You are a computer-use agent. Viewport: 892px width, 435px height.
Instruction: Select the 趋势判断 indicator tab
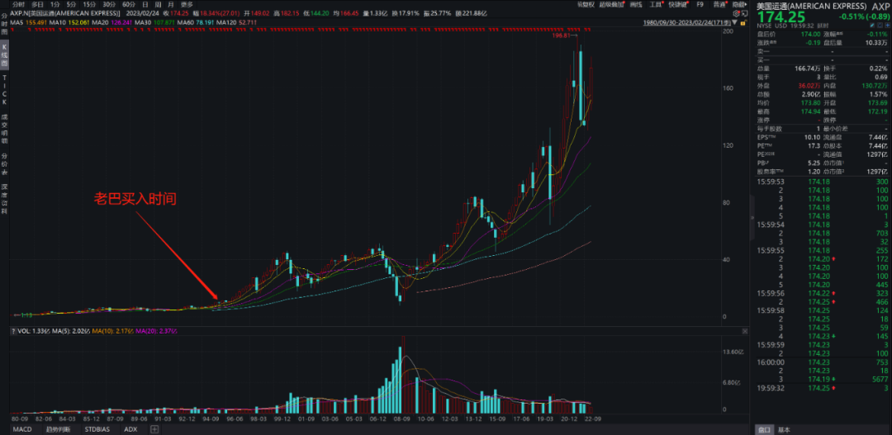(x=57, y=429)
